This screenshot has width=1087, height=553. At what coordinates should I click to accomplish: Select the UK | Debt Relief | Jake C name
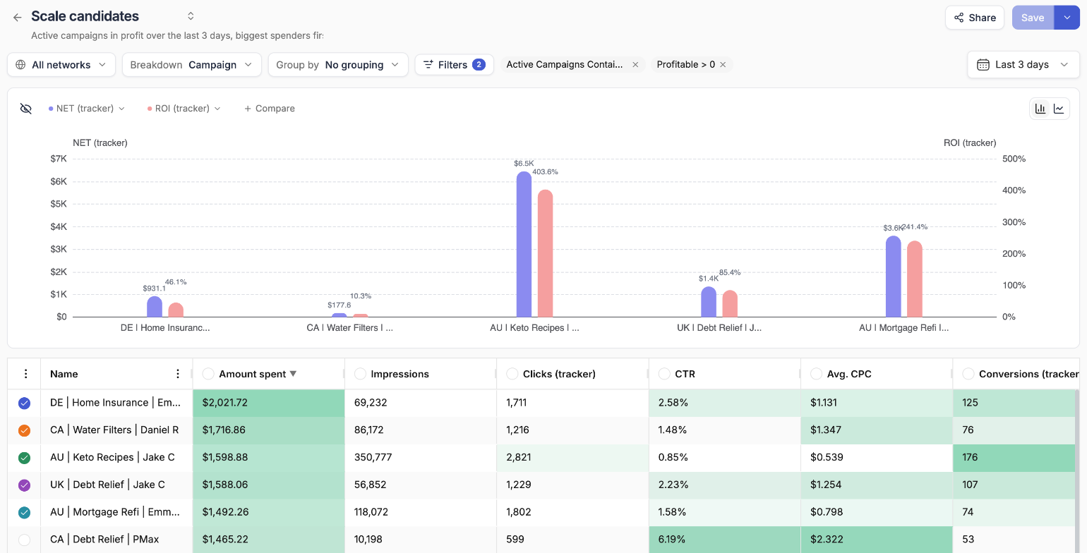107,485
